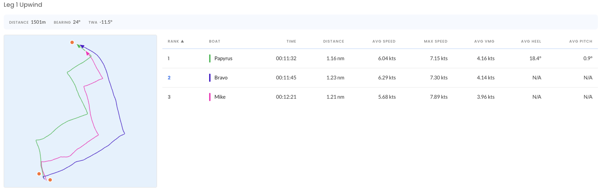The width and height of the screenshot is (604, 195).
Task: Click the blue arrowhead of Bravo track
Action: pos(82,47)
